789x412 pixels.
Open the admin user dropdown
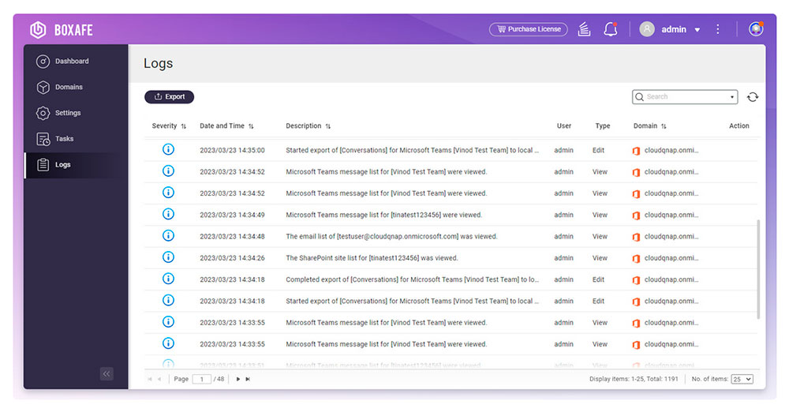pyautogui.click(x=670, y=29)
